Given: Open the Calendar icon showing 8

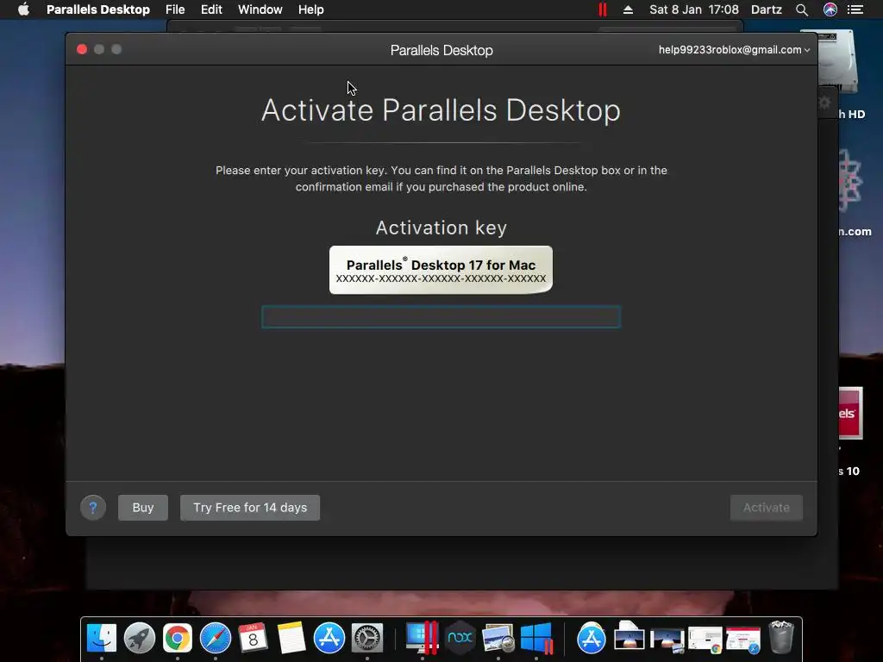Looking at the screenshot, I should 253,638.
